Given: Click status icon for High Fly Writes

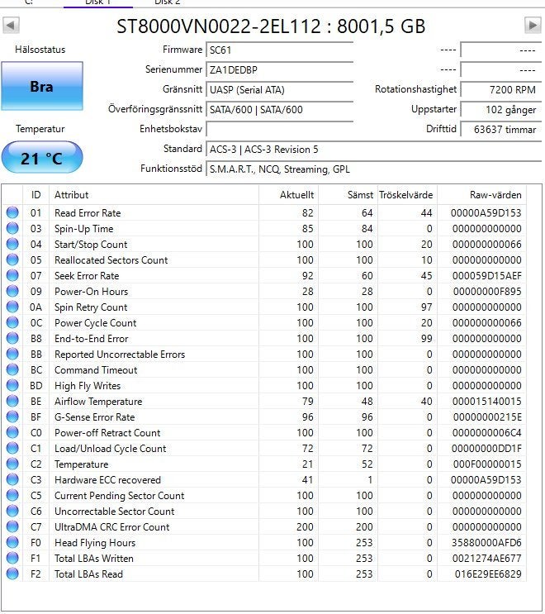Looking at the screenshot, I should (12, 385).
